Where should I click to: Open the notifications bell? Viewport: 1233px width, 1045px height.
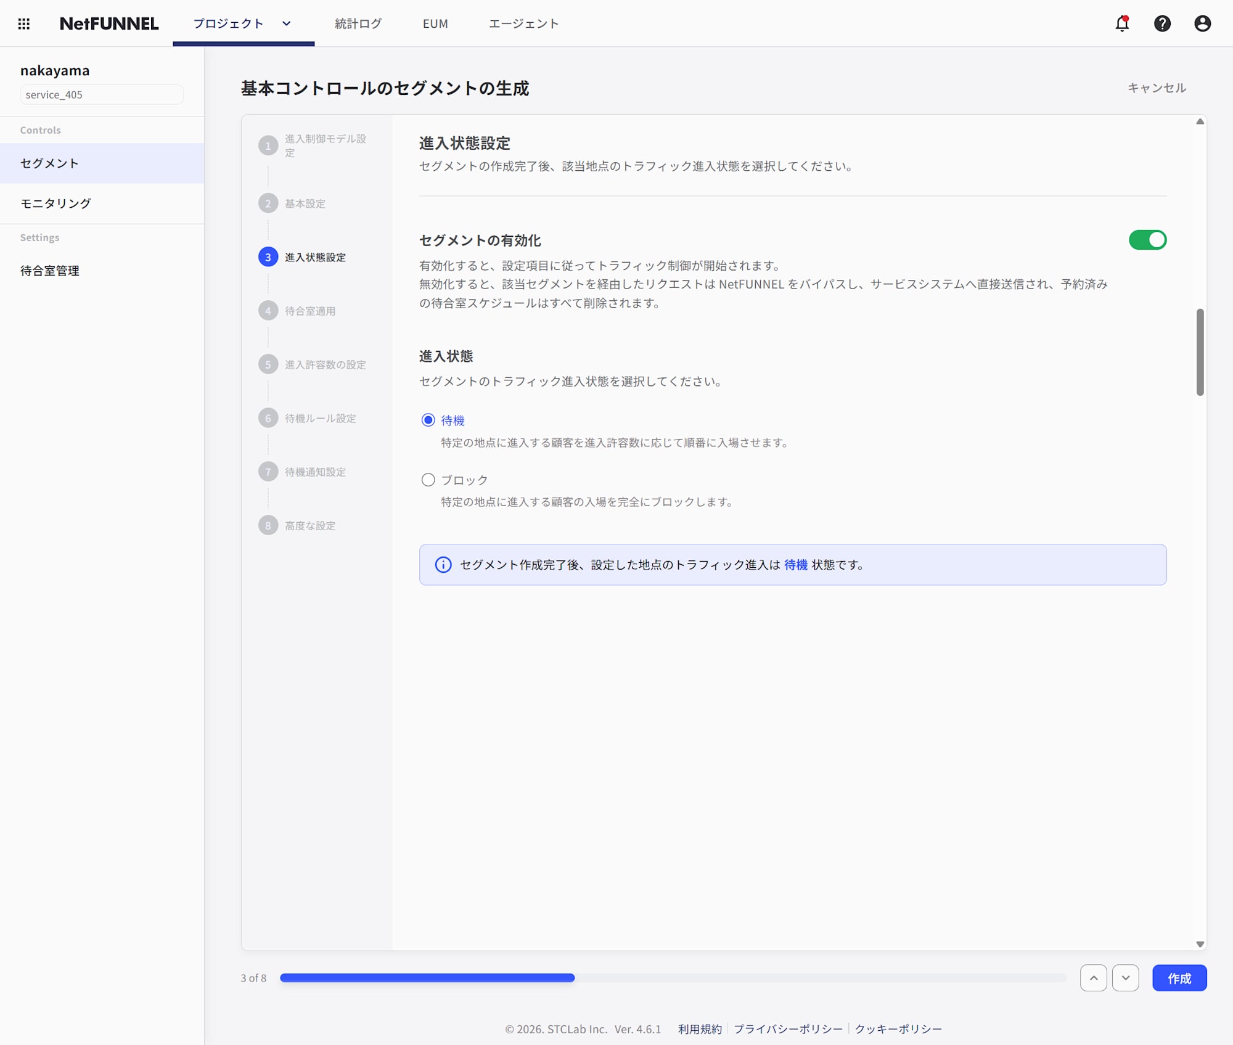(x=1122, y=23)
